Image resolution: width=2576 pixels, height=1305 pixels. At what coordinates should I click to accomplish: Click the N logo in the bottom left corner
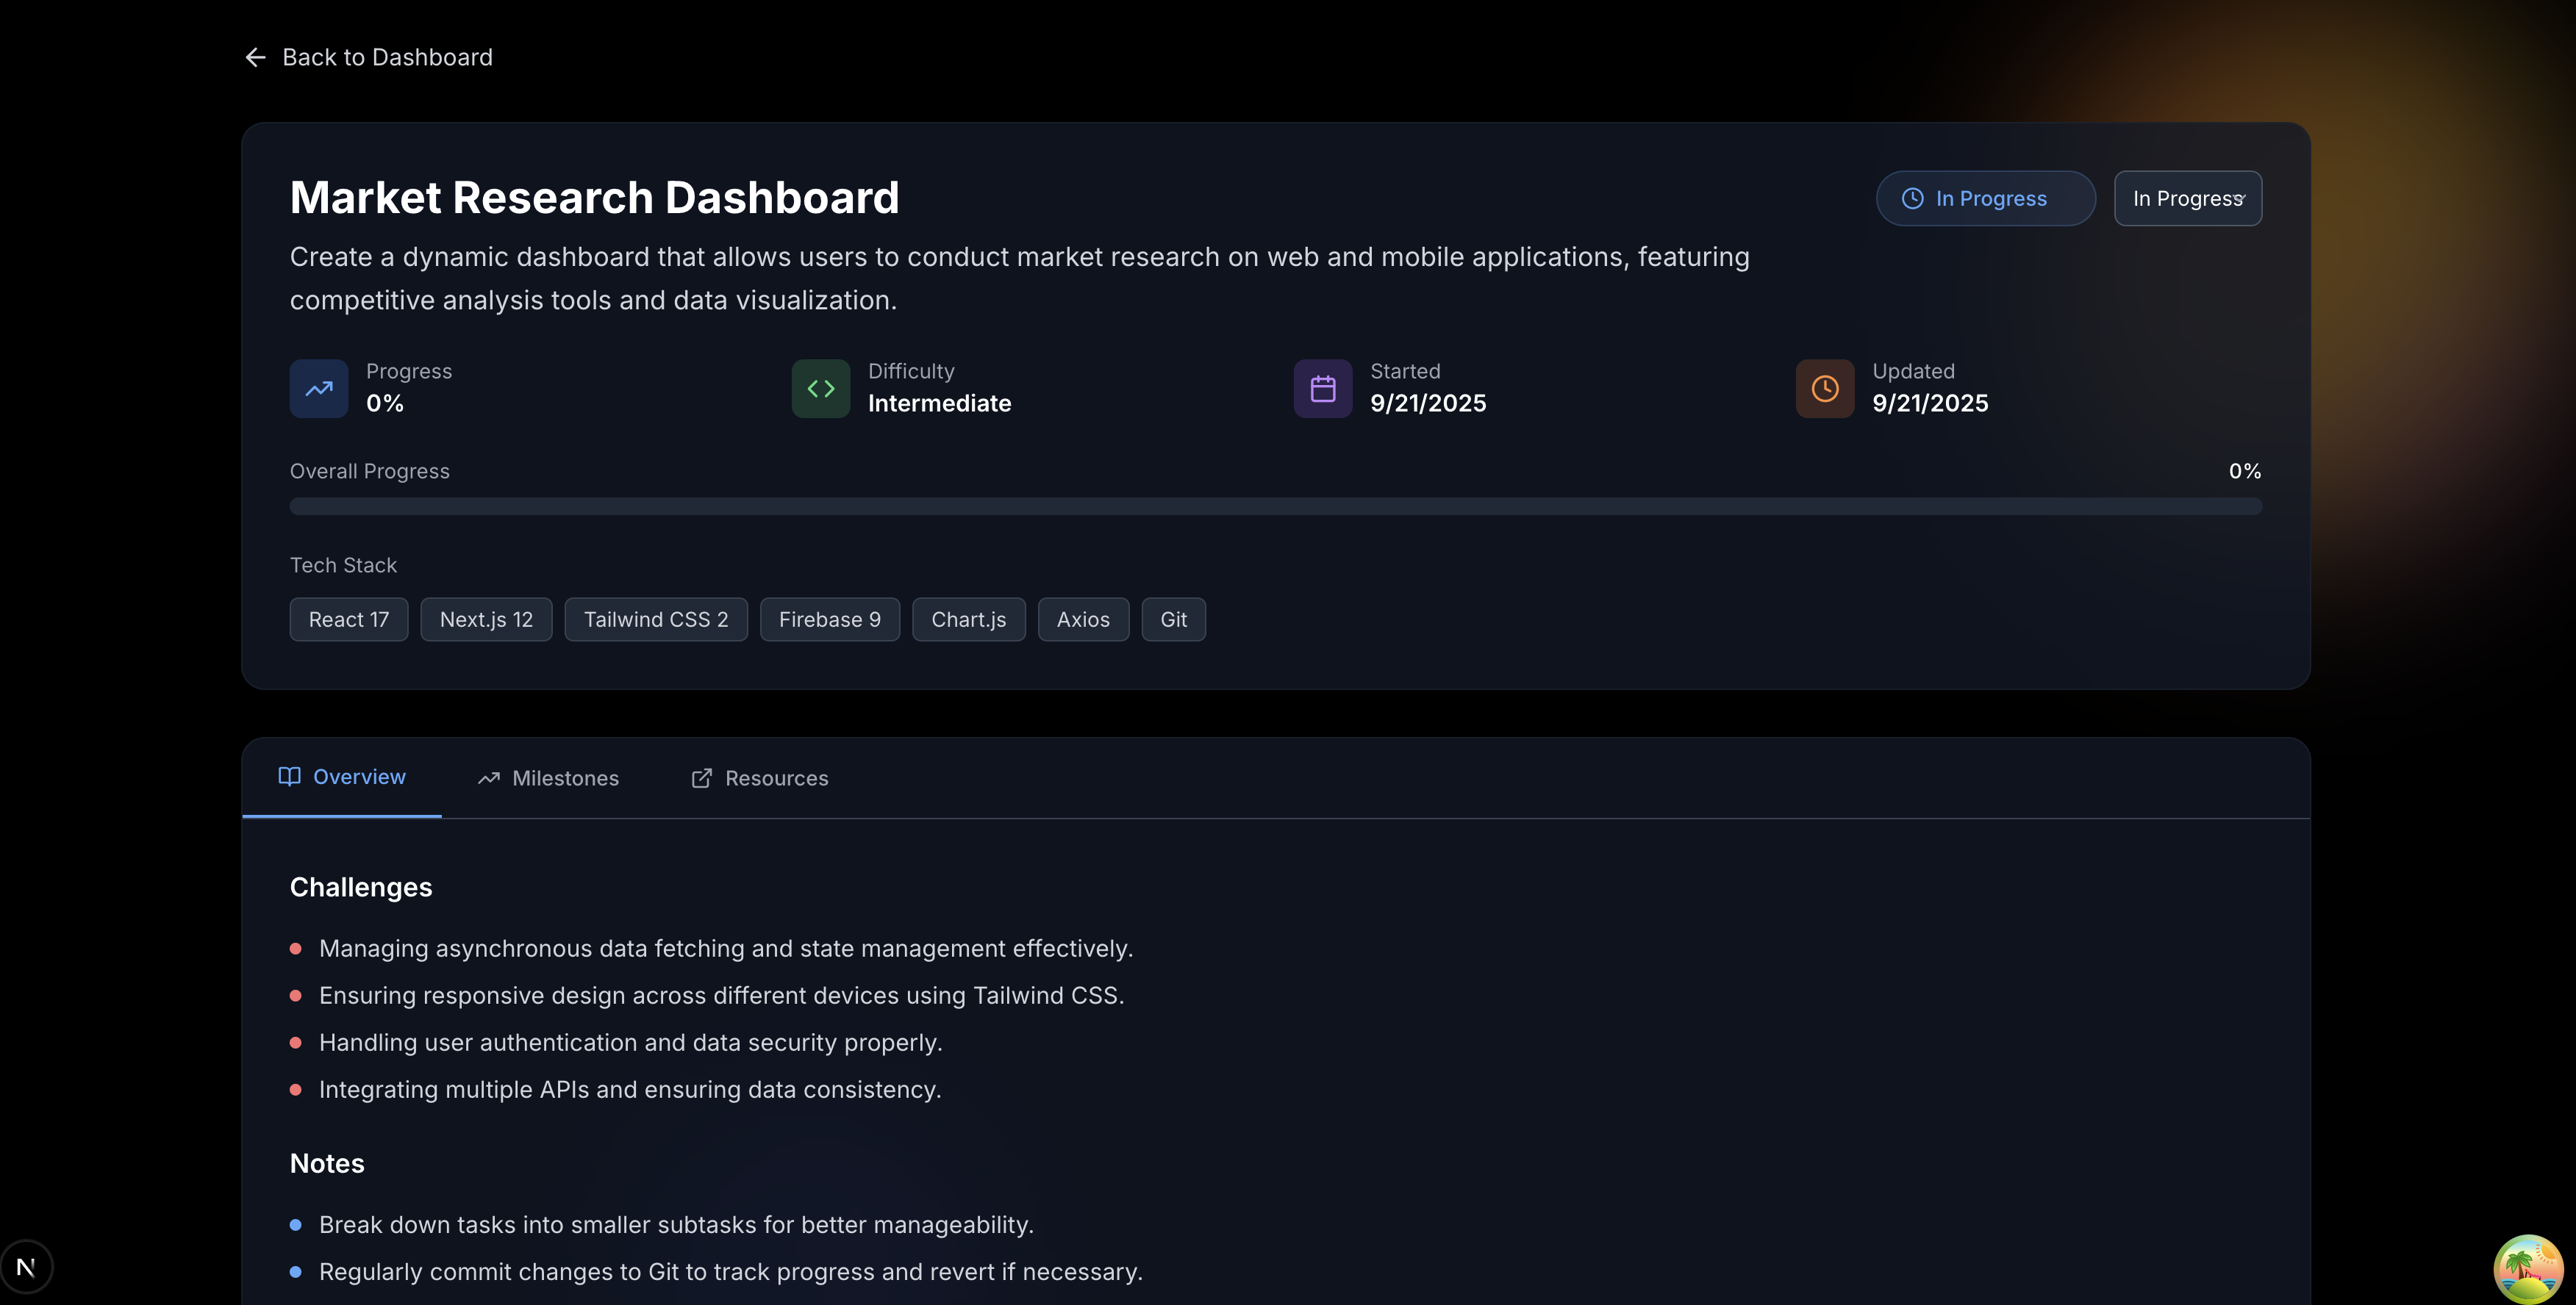tap(27, 1266)
